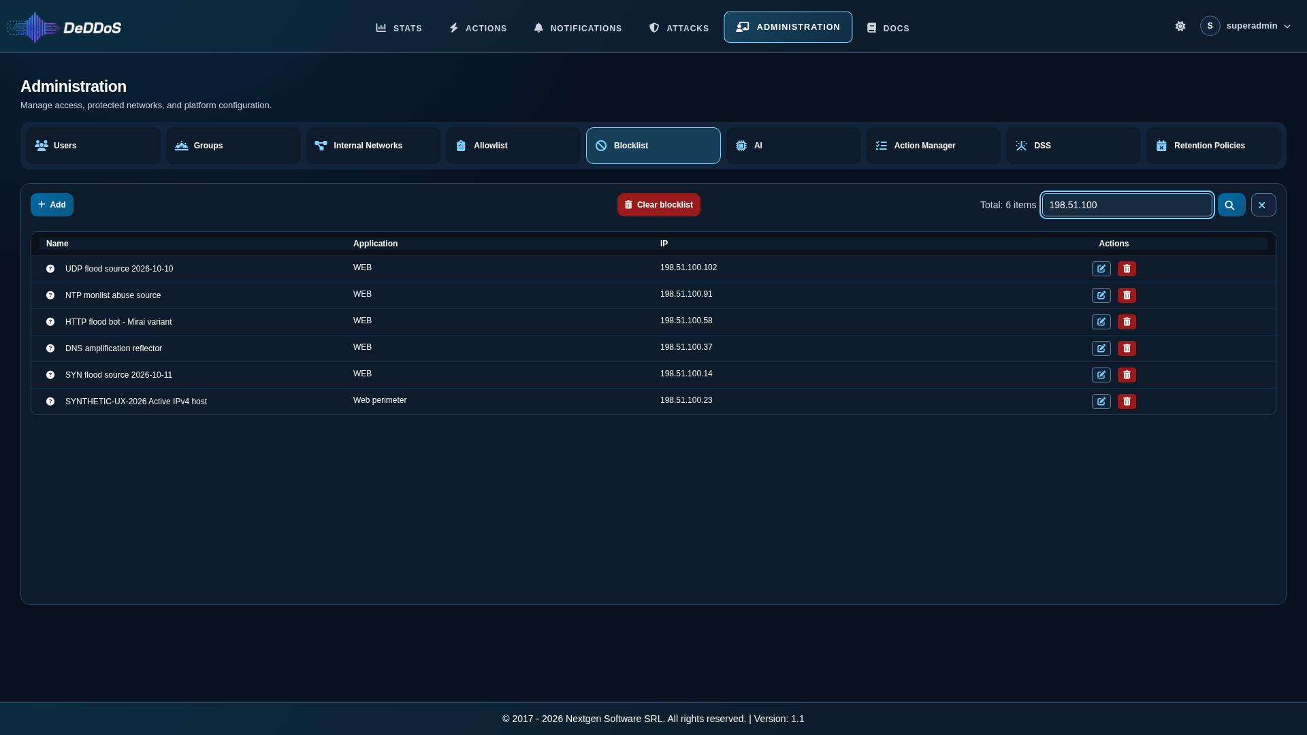Click the Name column header

click(x=57, y=244)
